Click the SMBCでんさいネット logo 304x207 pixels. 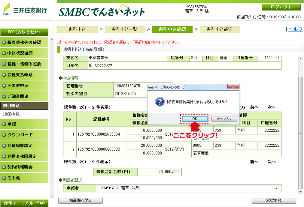click(102, 11)
